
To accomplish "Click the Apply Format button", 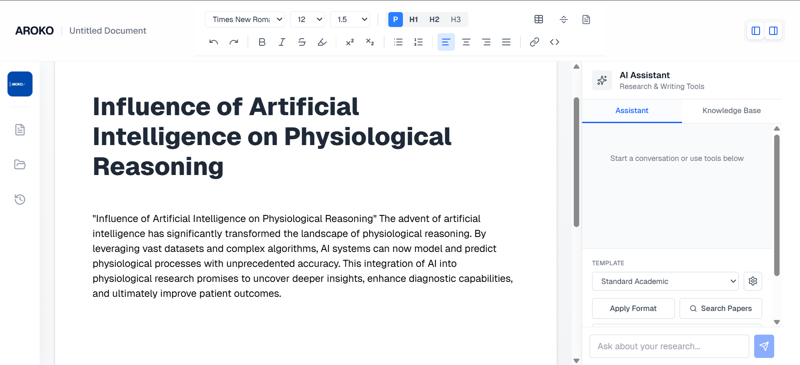I will click(x=633, y=308).
